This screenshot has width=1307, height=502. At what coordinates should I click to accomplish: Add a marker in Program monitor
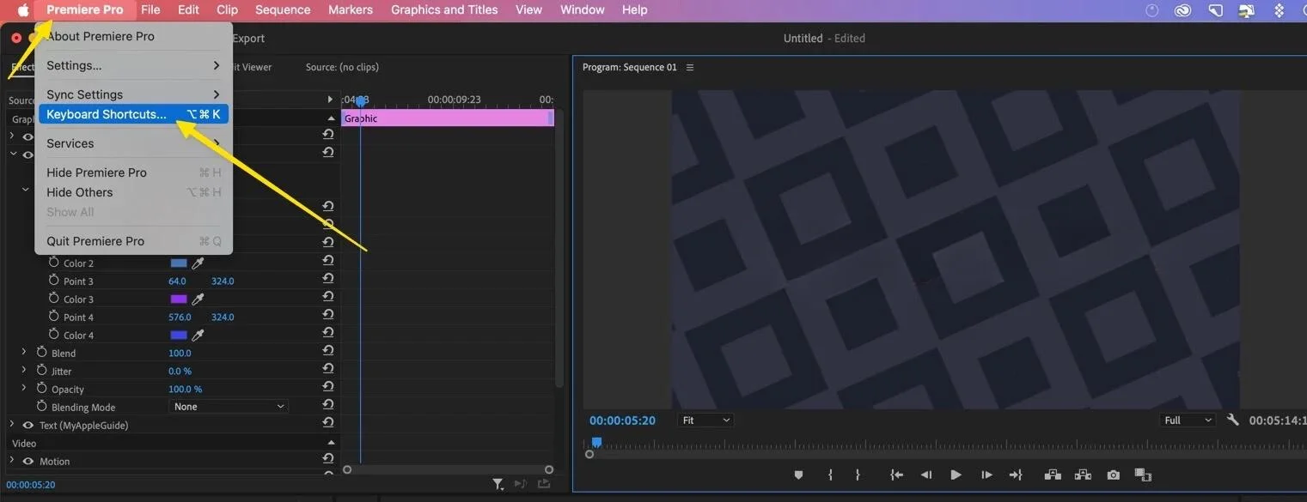point(798,475)
